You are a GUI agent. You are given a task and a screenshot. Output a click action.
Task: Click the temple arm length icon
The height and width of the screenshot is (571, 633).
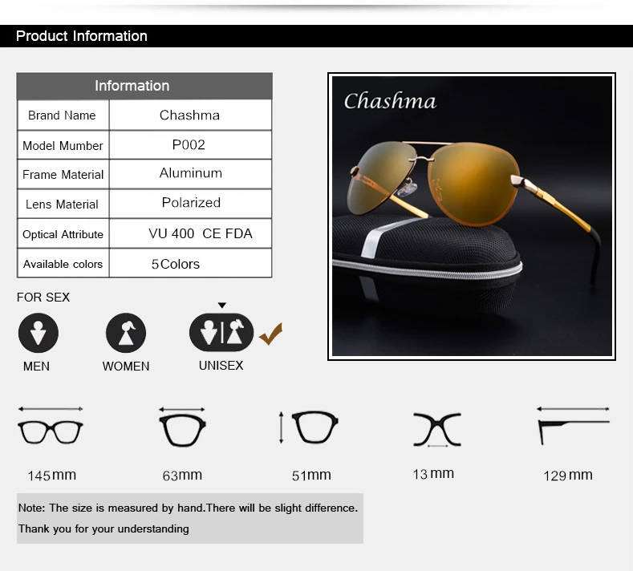[x=574, y=426]
